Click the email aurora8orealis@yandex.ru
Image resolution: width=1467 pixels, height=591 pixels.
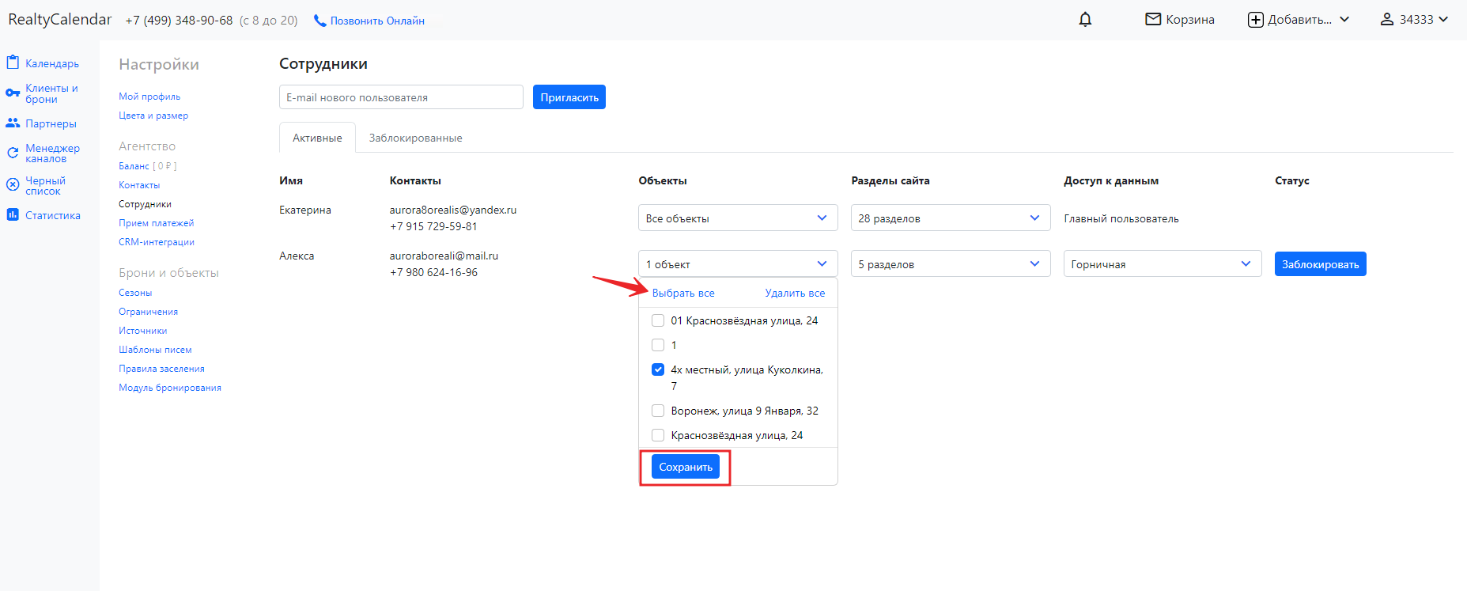[x=453, y=210]
